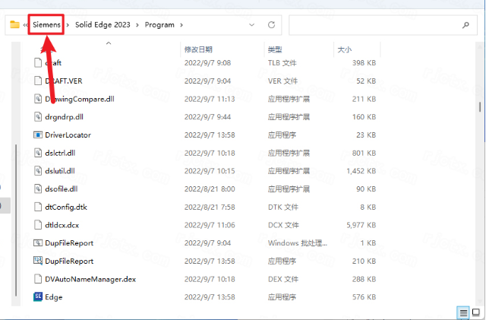Go to Solid Edge 2023 folder breadcrumb
The width and height of the screenshot is (486, 320).
[103, 25]
